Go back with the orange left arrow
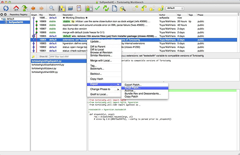The image size is (240, 155). 33,8
